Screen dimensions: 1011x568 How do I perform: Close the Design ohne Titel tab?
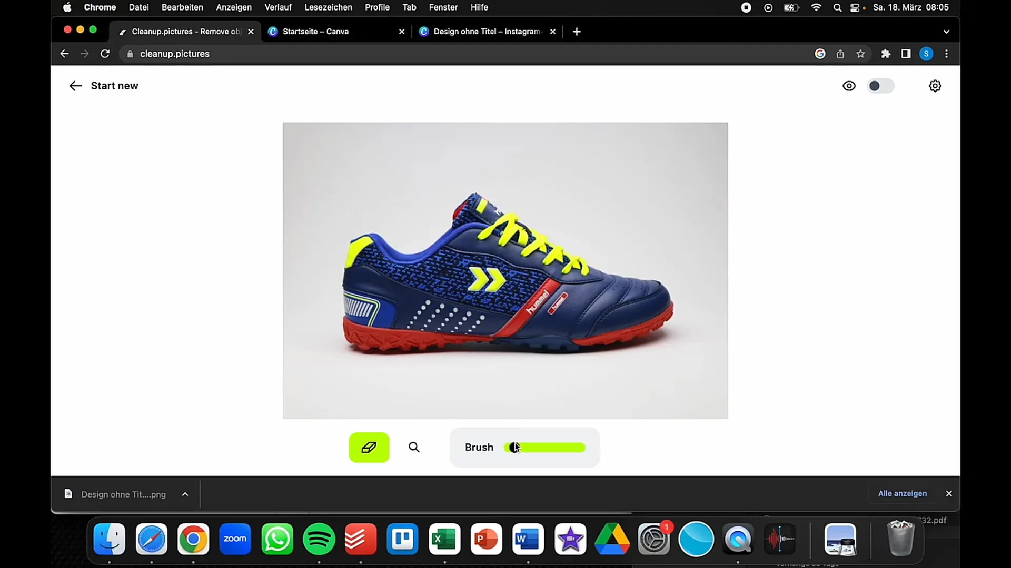pos(553,32)
